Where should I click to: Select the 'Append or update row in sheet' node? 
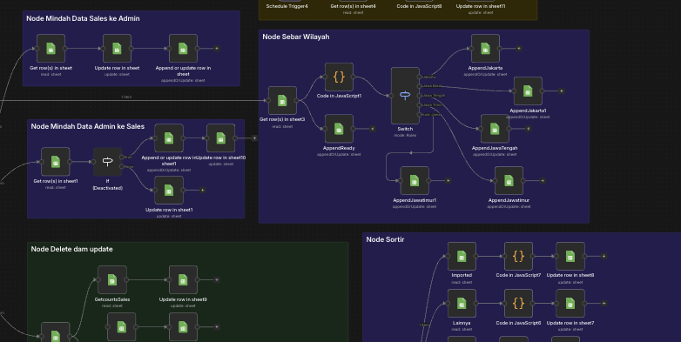coord(183,49)
